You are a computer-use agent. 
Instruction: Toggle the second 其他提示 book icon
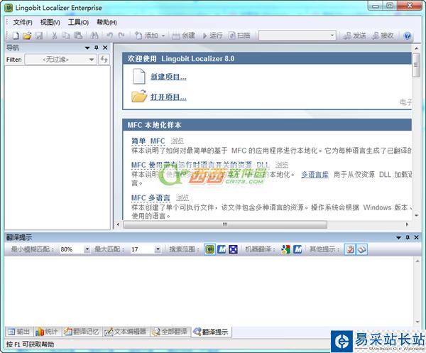click(x=361, y=249)
